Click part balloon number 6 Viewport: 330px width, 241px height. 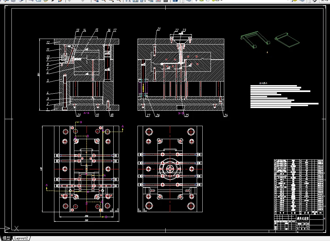click(x=47, y=72)
